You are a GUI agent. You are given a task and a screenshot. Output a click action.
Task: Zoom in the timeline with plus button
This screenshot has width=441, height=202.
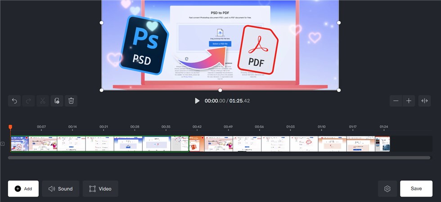pos(409,101)
